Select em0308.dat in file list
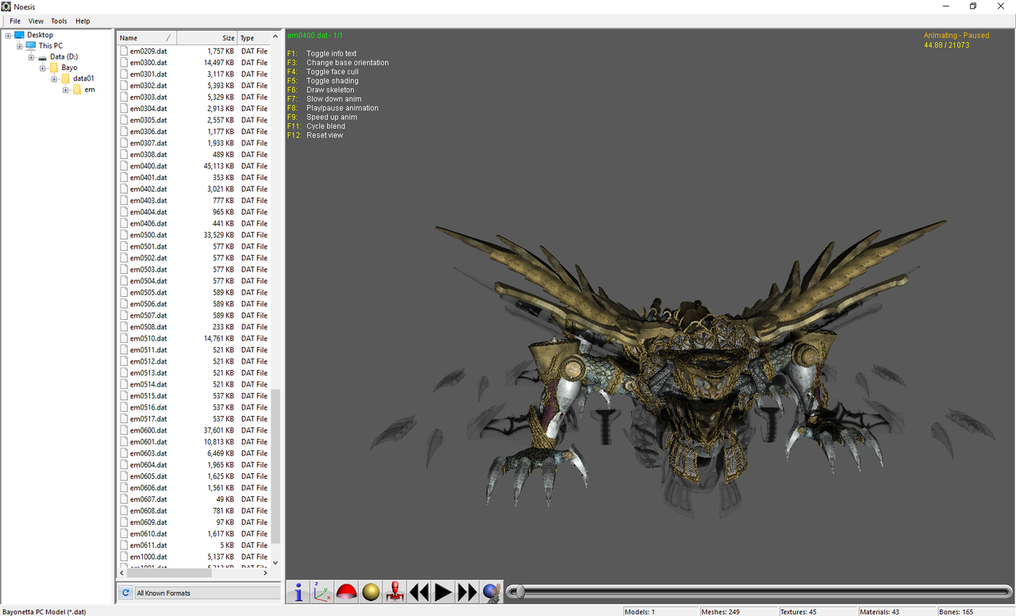Viewport: 1016px width, 616px height. 148,155
